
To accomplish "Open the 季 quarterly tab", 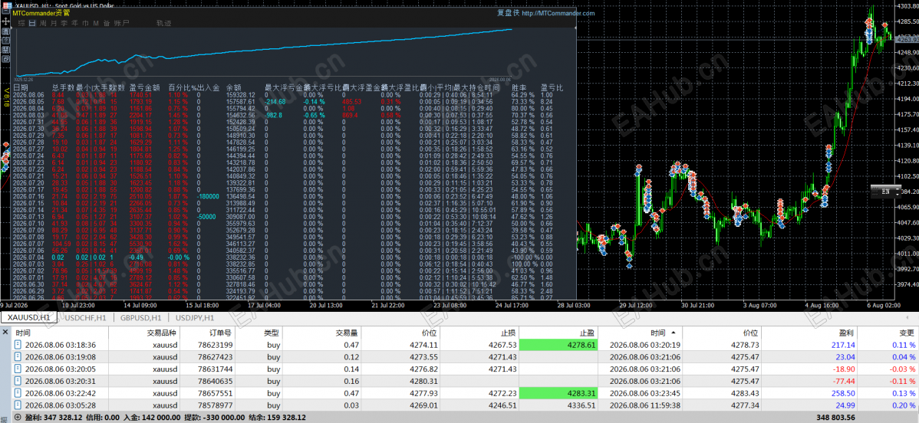I will 64,23.
